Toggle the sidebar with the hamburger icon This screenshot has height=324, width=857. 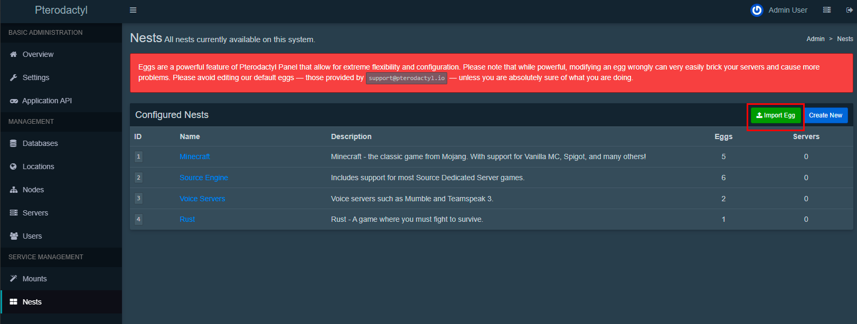[x=133, y=10]
